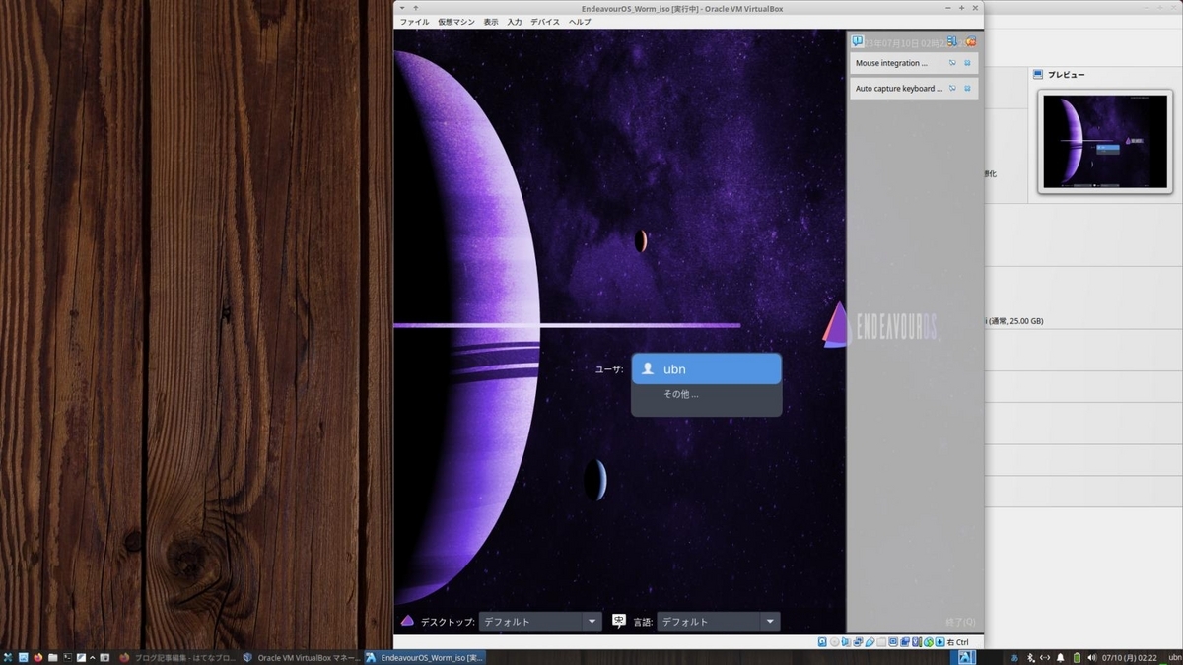Open the 表示 menu
This screenshot has height=665, width=1183.
[491, 22]
